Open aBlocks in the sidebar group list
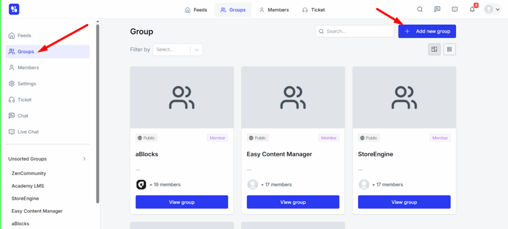The height and width of the screenshot is (229, 508). pos(20,224)
